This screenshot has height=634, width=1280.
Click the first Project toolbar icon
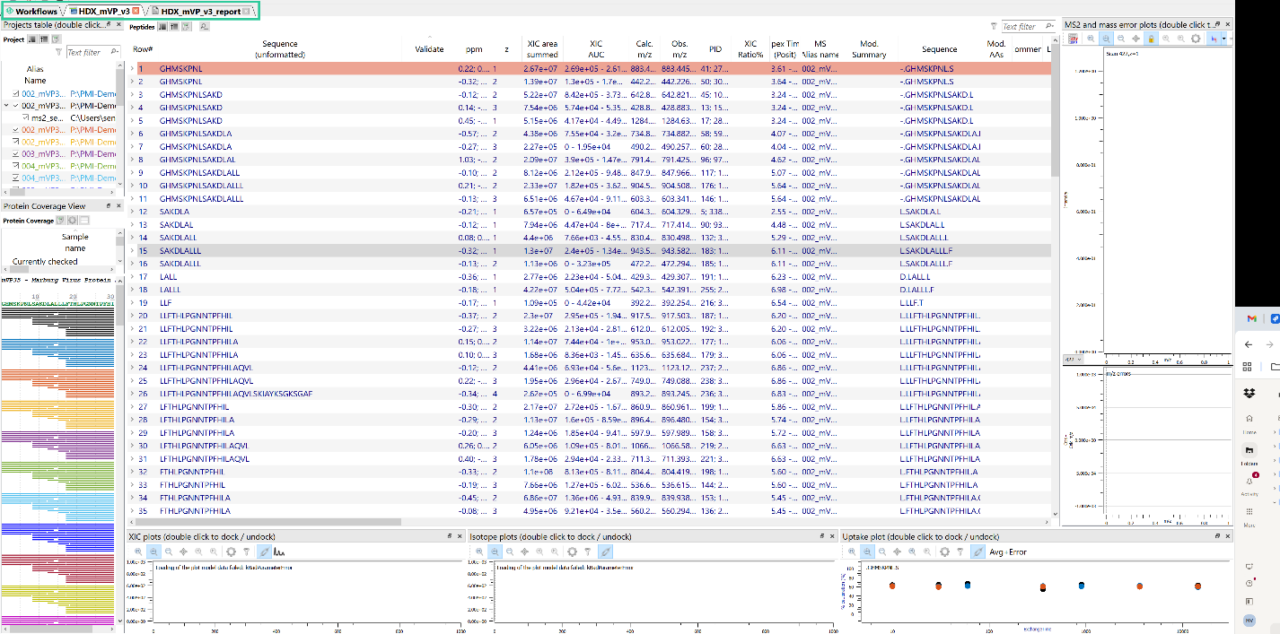pyautogui.click(x=32, y=39)
